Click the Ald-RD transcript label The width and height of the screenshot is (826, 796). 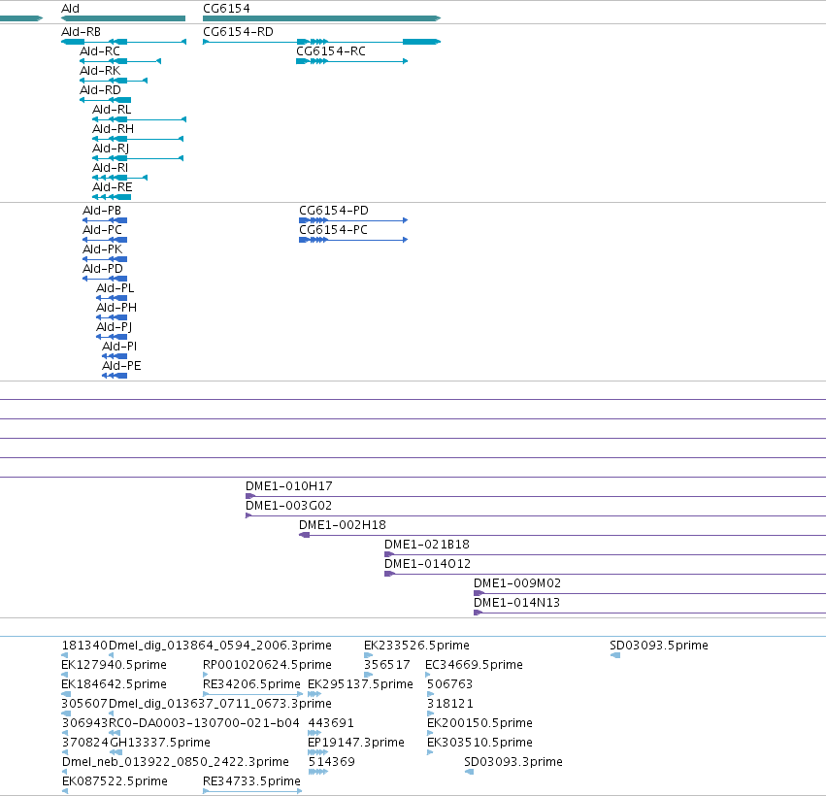coord(101,90)
